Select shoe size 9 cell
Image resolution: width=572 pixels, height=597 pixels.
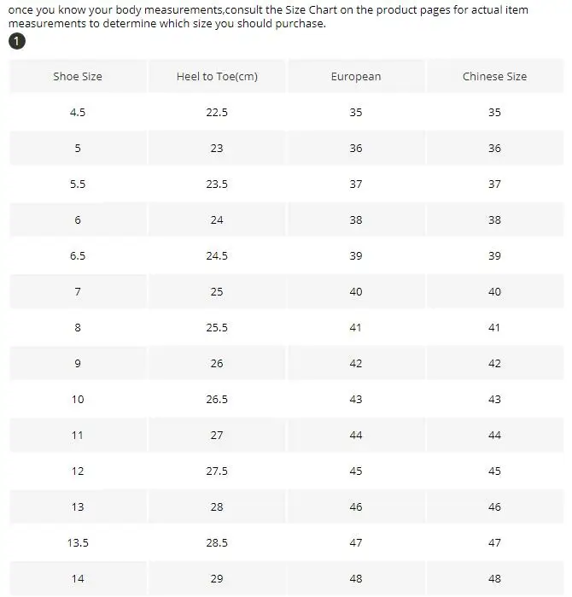78,363
